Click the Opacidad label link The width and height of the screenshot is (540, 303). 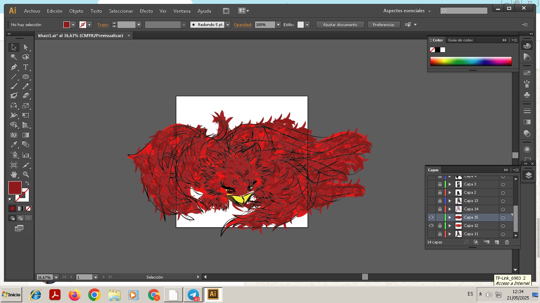(x=243, y=24)
